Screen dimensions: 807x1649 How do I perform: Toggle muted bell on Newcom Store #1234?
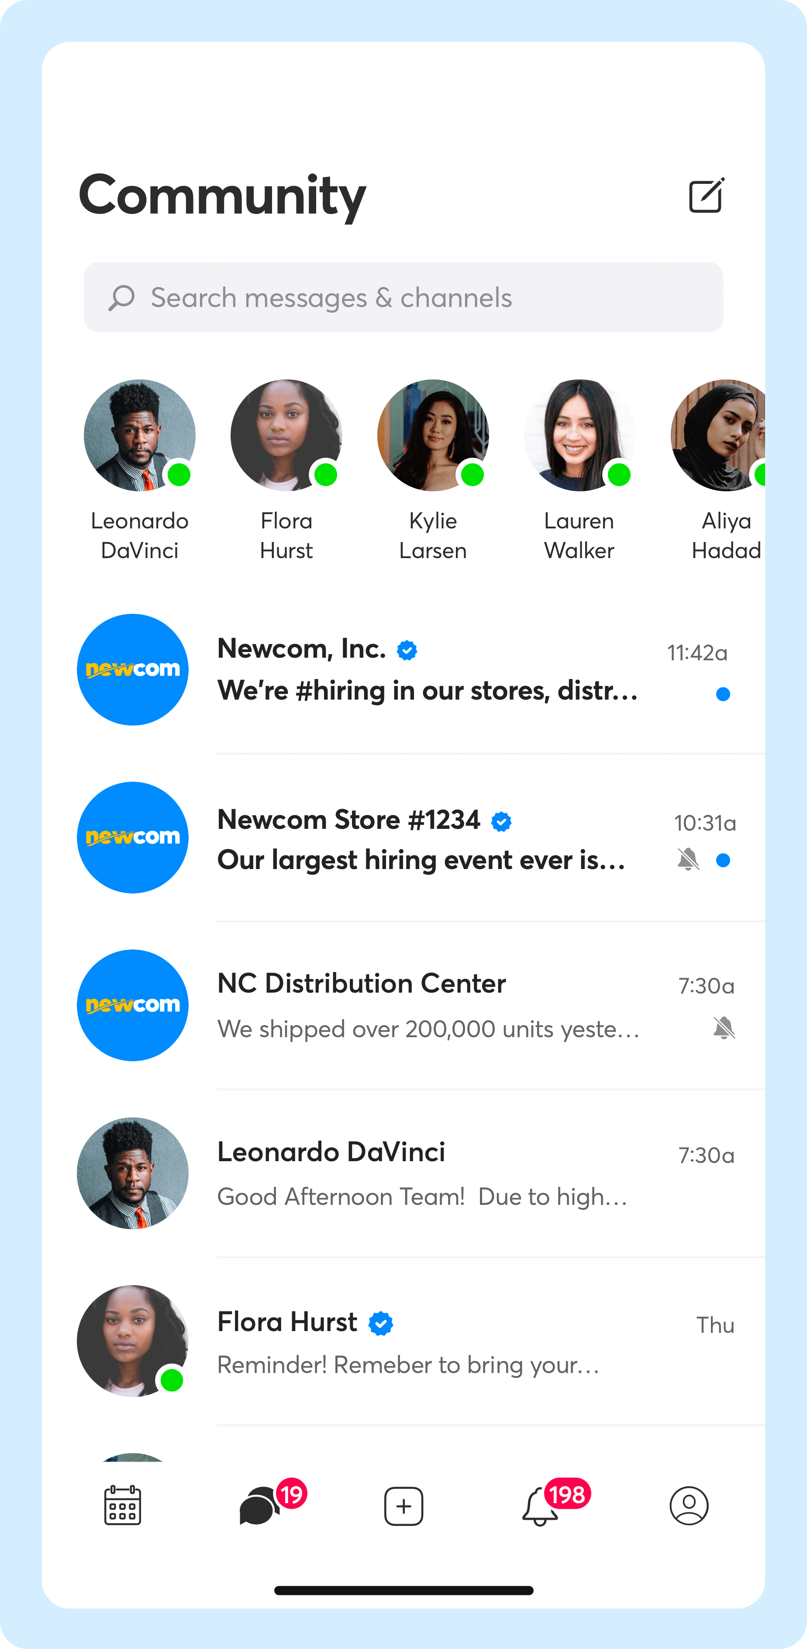(x=688, y=859)
